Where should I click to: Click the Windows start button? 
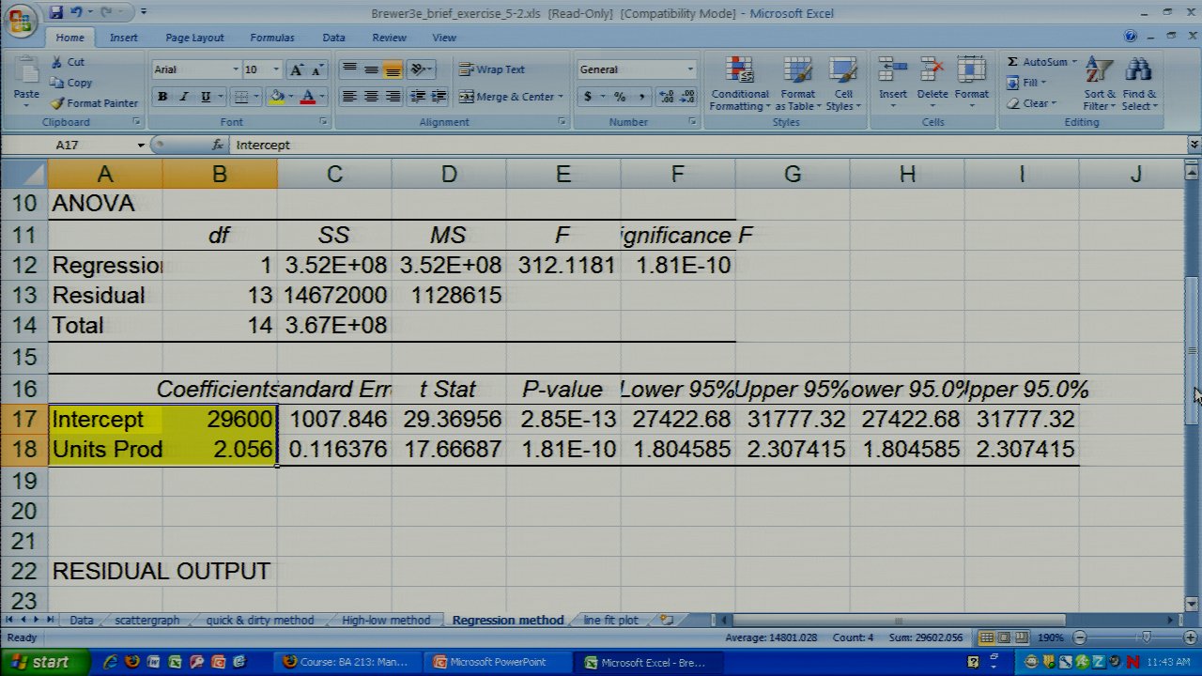pos(39,662)
